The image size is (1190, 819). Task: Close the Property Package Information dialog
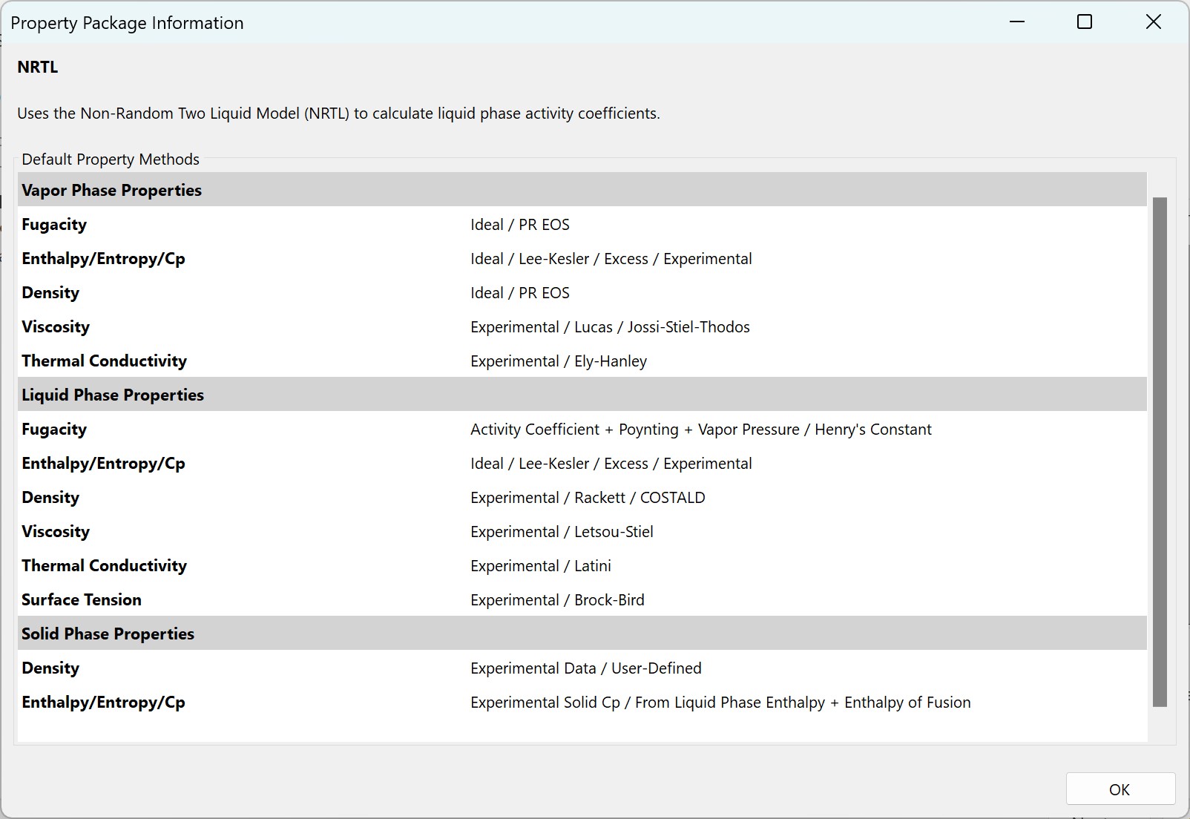click(x=1153, y=22)
